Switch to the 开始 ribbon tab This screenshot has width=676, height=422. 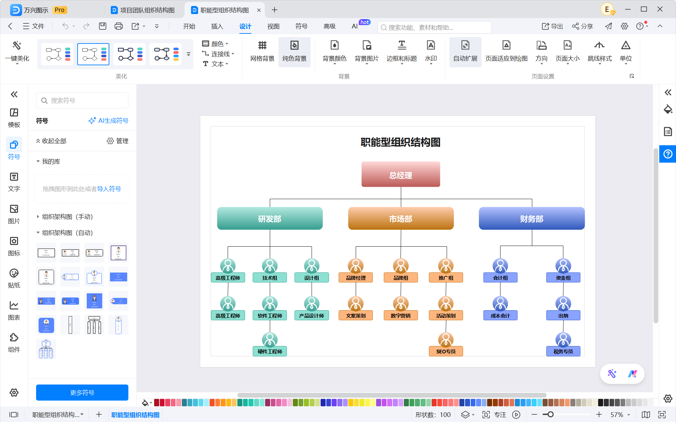pos(189,26)
